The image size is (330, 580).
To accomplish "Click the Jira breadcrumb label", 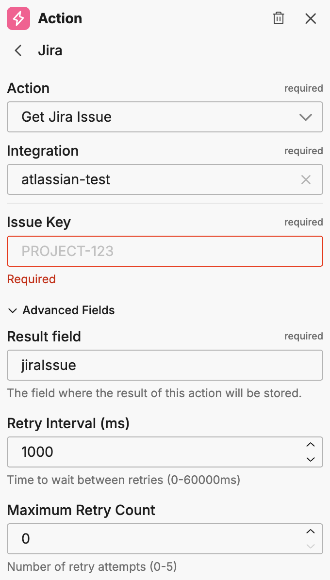I will pos(50,50).
